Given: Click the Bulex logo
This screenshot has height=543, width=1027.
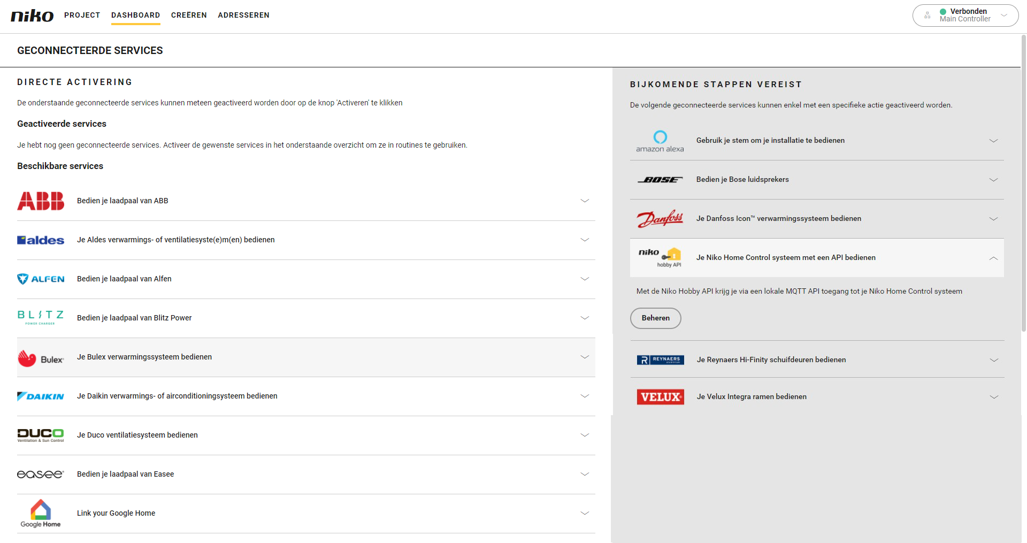Looking at the screenshot, I should (41, 358).
